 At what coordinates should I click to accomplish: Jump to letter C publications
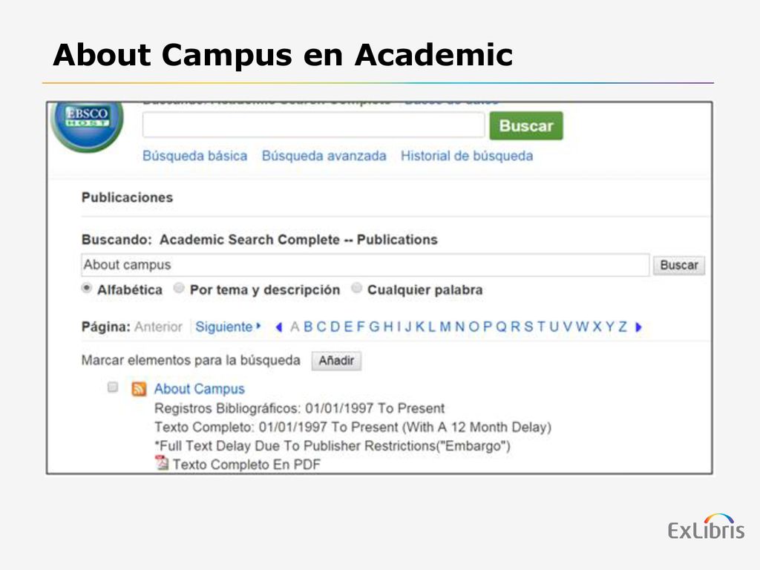point(321,327)
